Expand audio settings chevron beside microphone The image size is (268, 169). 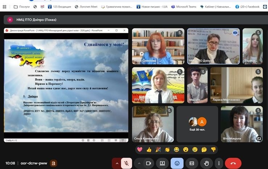pos(117,163)
